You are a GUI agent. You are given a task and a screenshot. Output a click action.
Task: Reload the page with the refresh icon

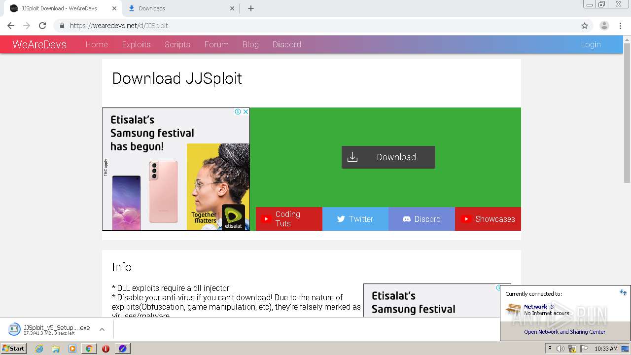click(x=42, y=26)
